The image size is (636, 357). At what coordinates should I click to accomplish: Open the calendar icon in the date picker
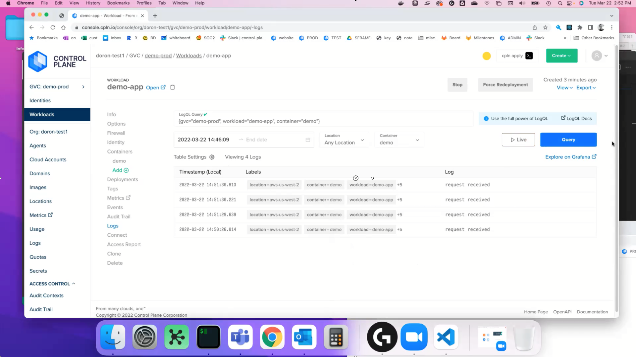click(307, 139)
